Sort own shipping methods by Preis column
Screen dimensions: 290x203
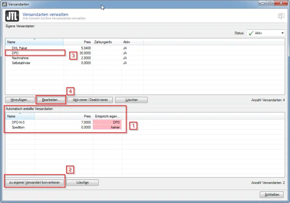pos(78,42)
